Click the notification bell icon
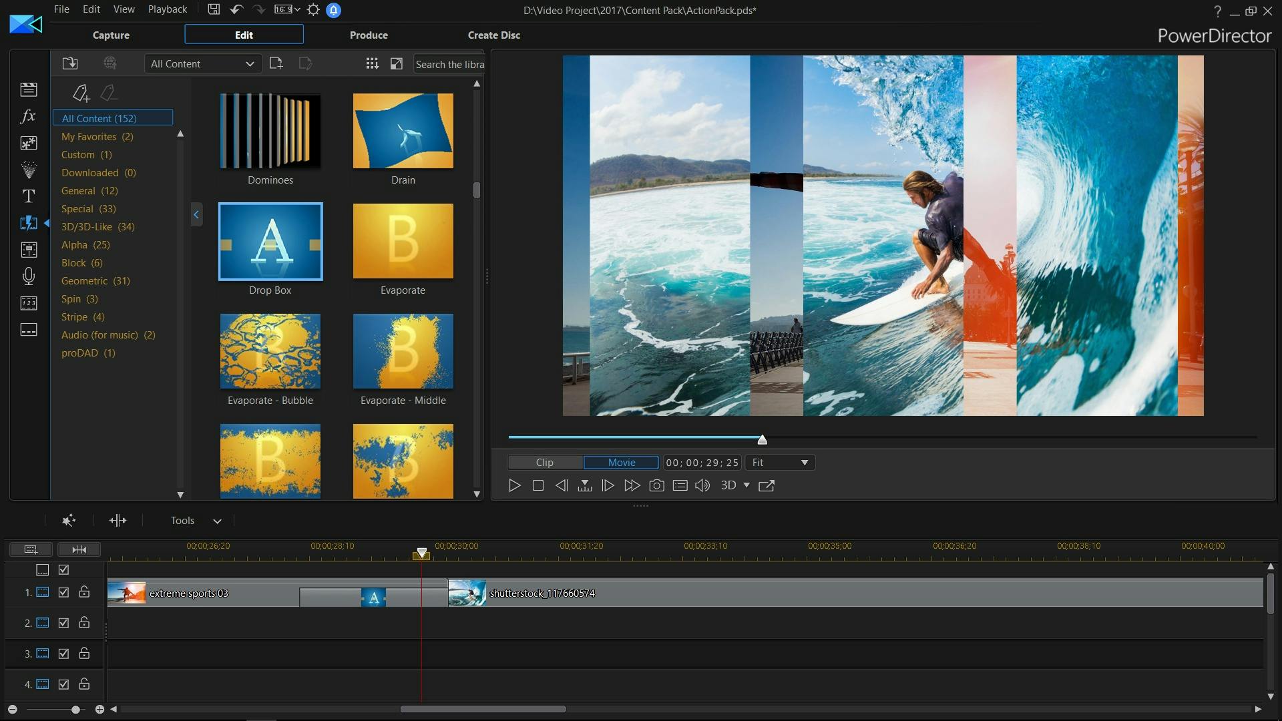 pyautogui.click(x=334, y=10)
